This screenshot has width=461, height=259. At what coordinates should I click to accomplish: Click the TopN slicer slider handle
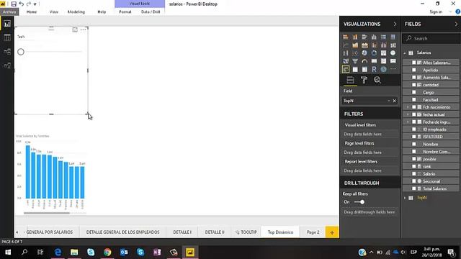[x=21, y=52]
